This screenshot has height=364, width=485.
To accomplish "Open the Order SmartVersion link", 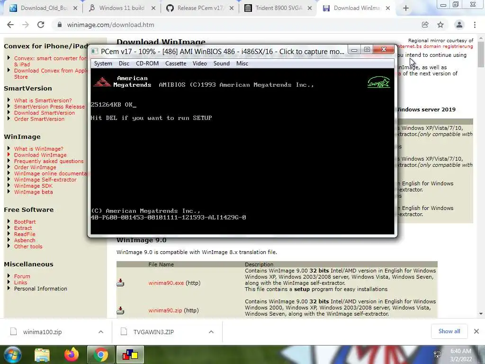I will pyautogui.click(x=39, y=119).
